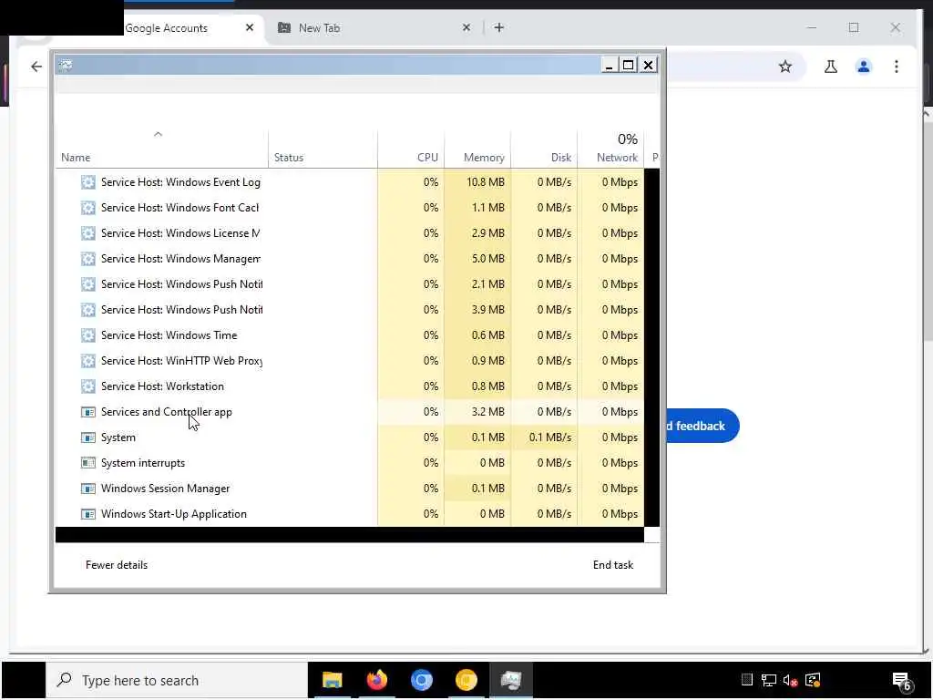
Task: Click the Windows search box on the taskbar
Action: point(177,680)
